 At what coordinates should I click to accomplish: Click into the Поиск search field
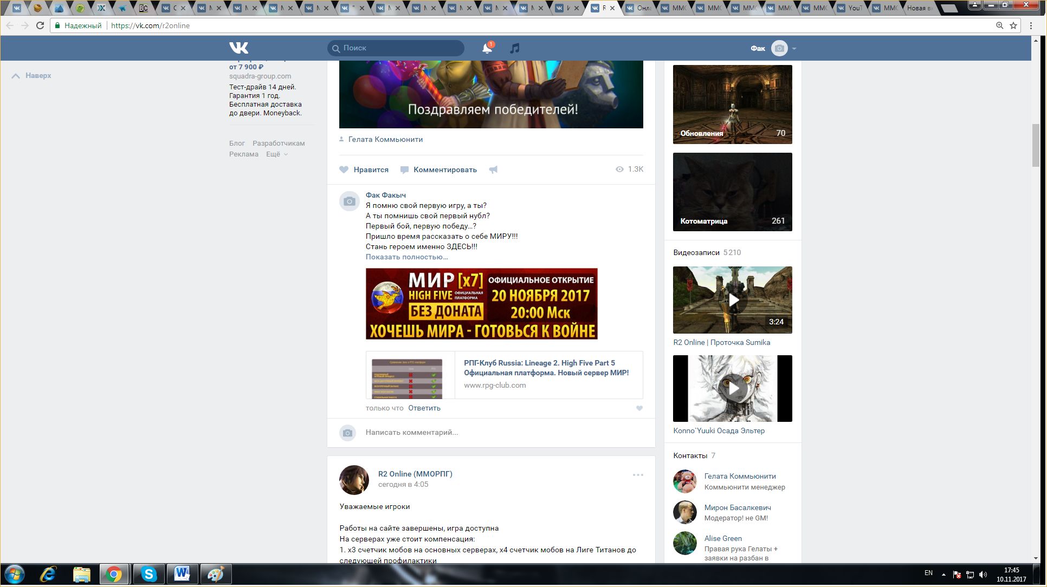[396, 48]
